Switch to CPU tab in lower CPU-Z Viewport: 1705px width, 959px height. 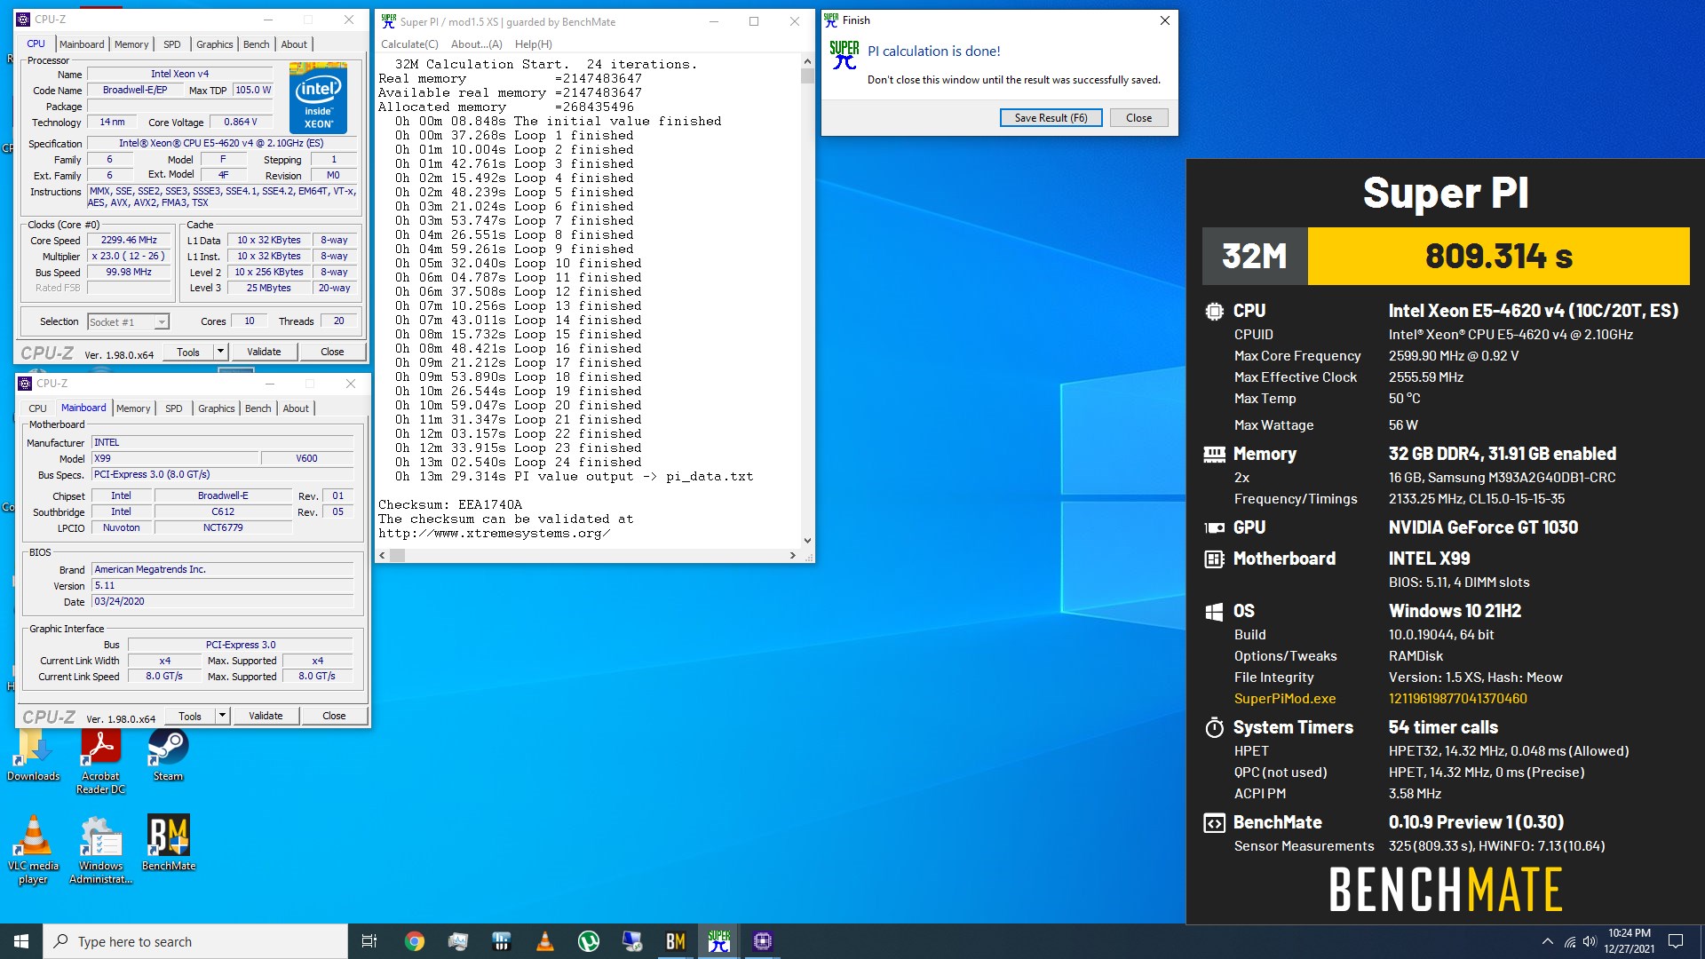pyautogui.click(x=37, y=408)
